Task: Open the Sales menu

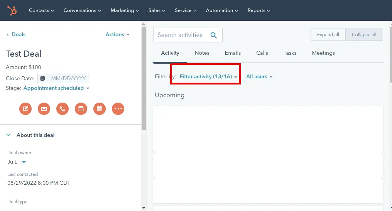Action: pyautogui.click(x=157, y=10)
